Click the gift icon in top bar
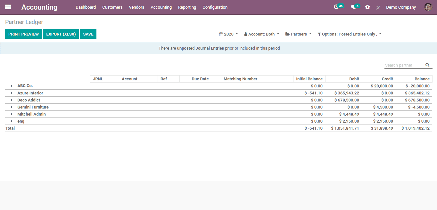 367,7
